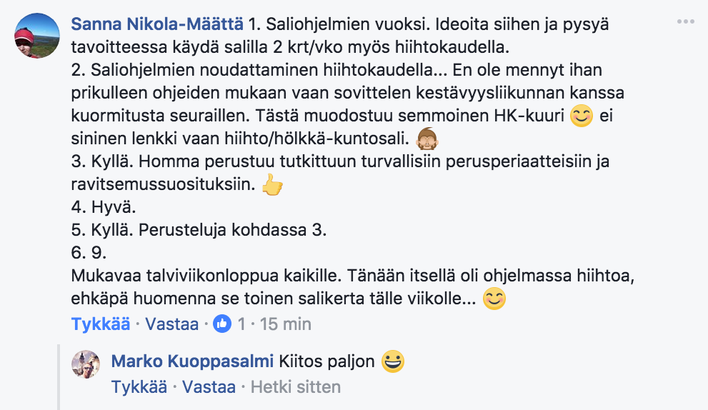
Task: Click the grinning emoji in Marko's reply
Action: (x=393, y=361)
